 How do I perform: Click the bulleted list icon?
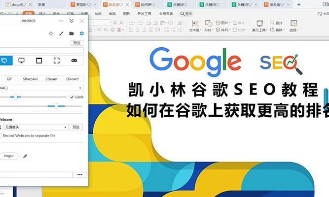pyautogui.click(x=131, y=23)
